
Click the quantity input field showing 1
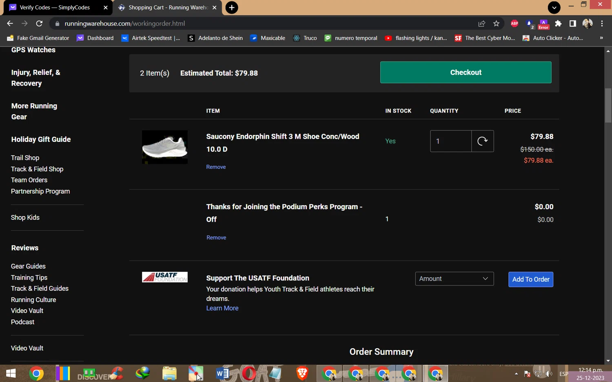[451, 141]
